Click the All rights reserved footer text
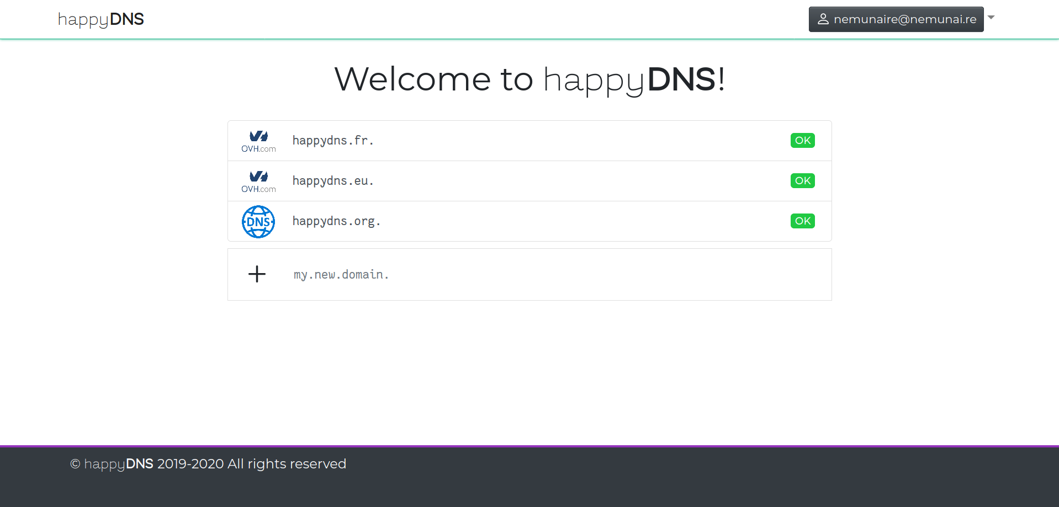Image resolution: width=1059 pixels, height=507 pixels. (287, 464)
